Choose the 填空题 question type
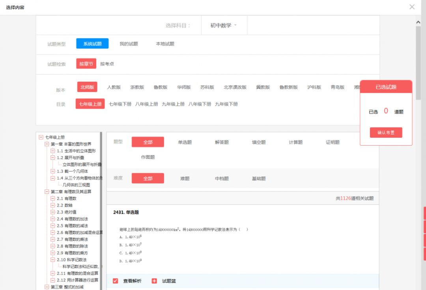 [x=258, y=142]
